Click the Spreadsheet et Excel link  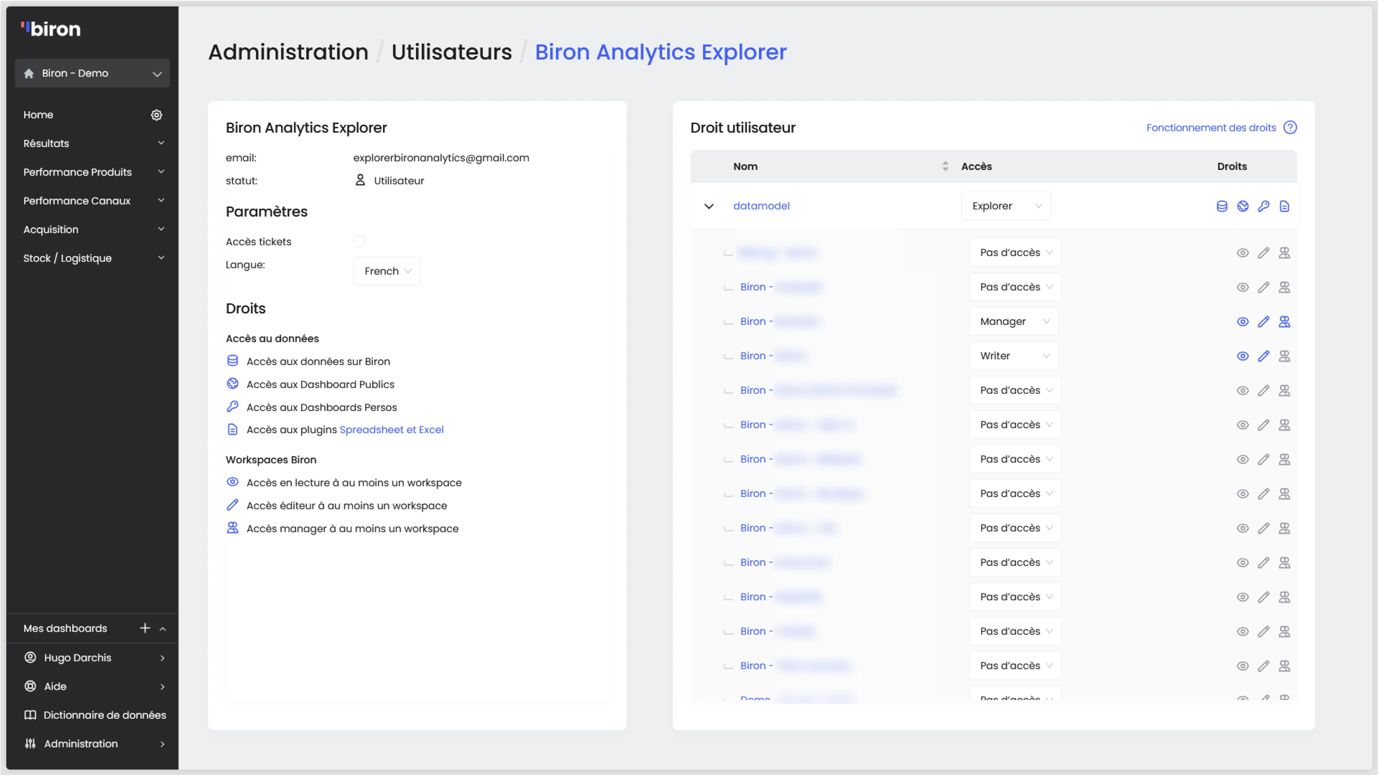(391, 430)
